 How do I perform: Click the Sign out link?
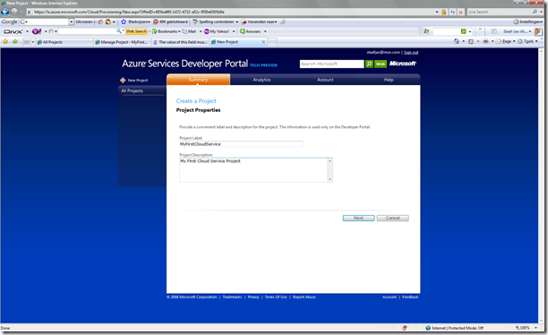pos(411,53)
